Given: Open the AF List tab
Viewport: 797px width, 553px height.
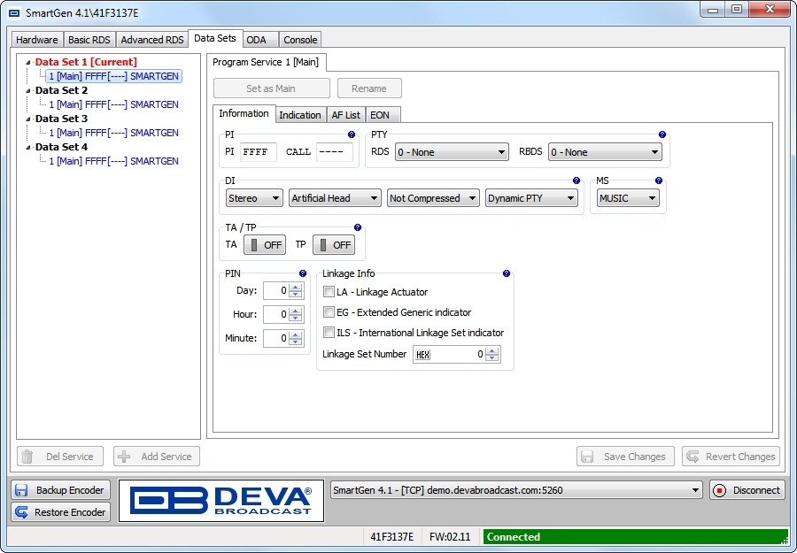Looking at the screenshot, I should pyautogui.click(x=345, y=115).
